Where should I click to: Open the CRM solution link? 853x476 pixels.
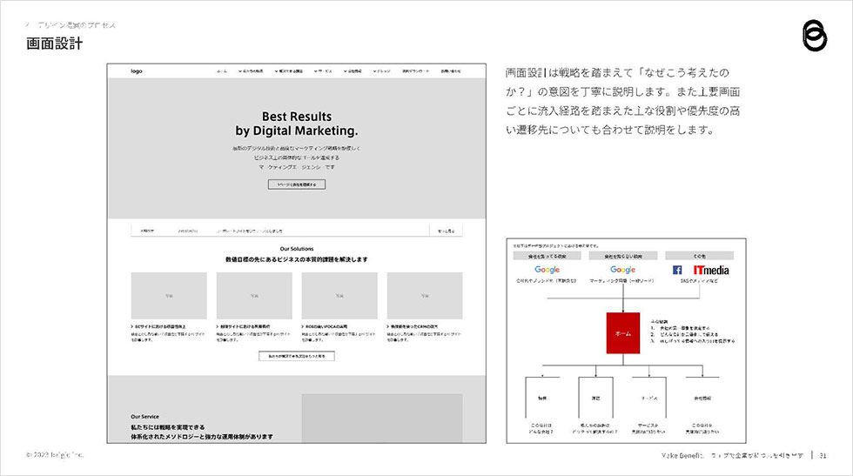coord(424,326)
